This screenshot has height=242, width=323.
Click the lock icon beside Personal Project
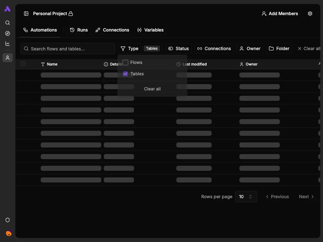pos(71,14)
